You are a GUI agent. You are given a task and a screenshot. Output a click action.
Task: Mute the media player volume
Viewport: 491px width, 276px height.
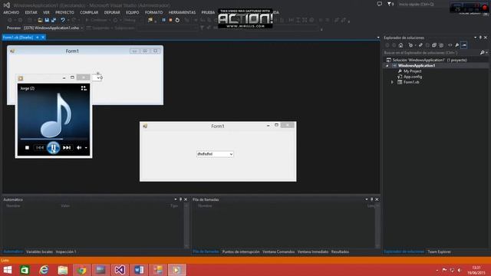click(79, 148)
